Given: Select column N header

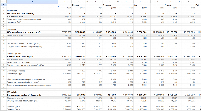Looking at the screenshot, I should (x=188, y=2).
